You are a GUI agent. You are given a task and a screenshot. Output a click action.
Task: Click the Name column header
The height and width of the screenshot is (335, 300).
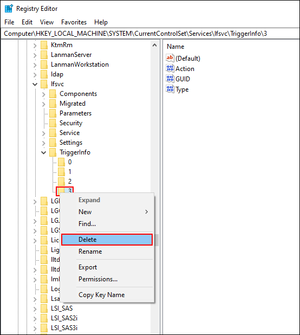click(175, 47)
